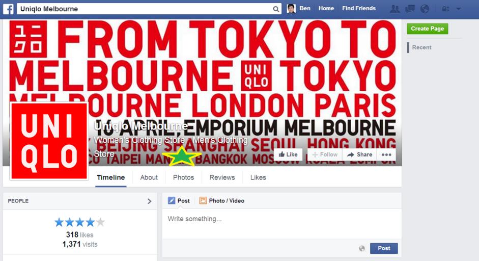Like the Uniqlo Melbourne page

click(x=288, y=154)
